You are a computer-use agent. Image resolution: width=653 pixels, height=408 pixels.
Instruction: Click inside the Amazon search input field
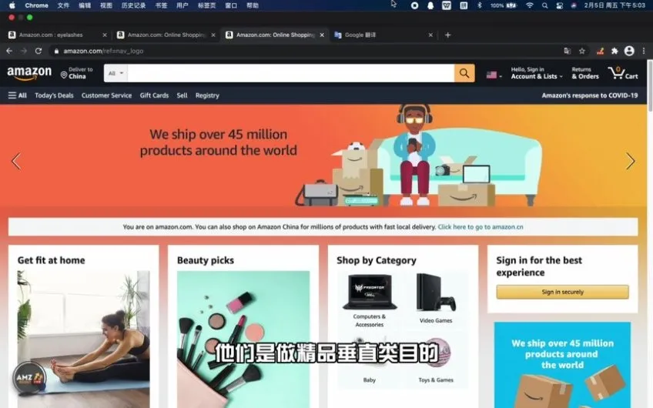[x=290, y=73]
